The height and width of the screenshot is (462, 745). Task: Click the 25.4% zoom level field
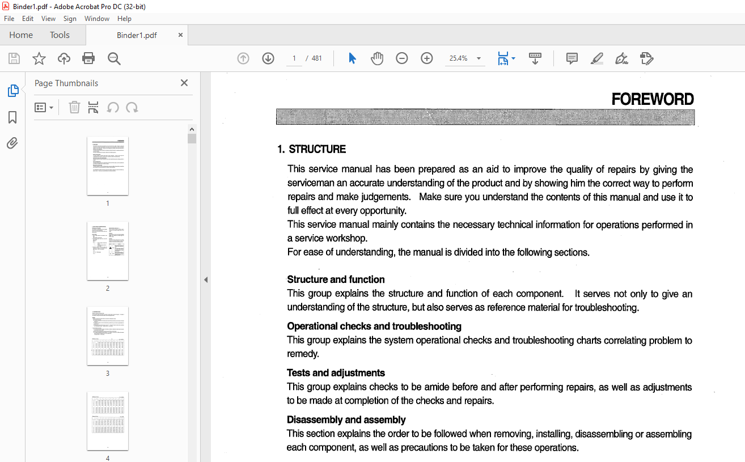(x=458, y=58)
